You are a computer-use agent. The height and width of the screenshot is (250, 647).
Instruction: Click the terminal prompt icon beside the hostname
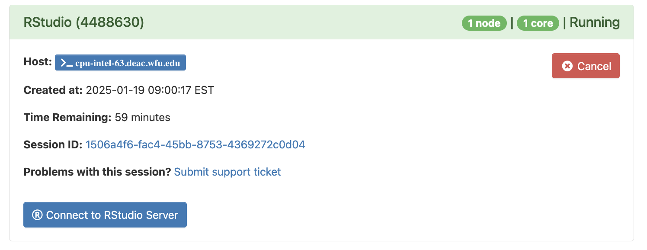[x=66, y=63]
